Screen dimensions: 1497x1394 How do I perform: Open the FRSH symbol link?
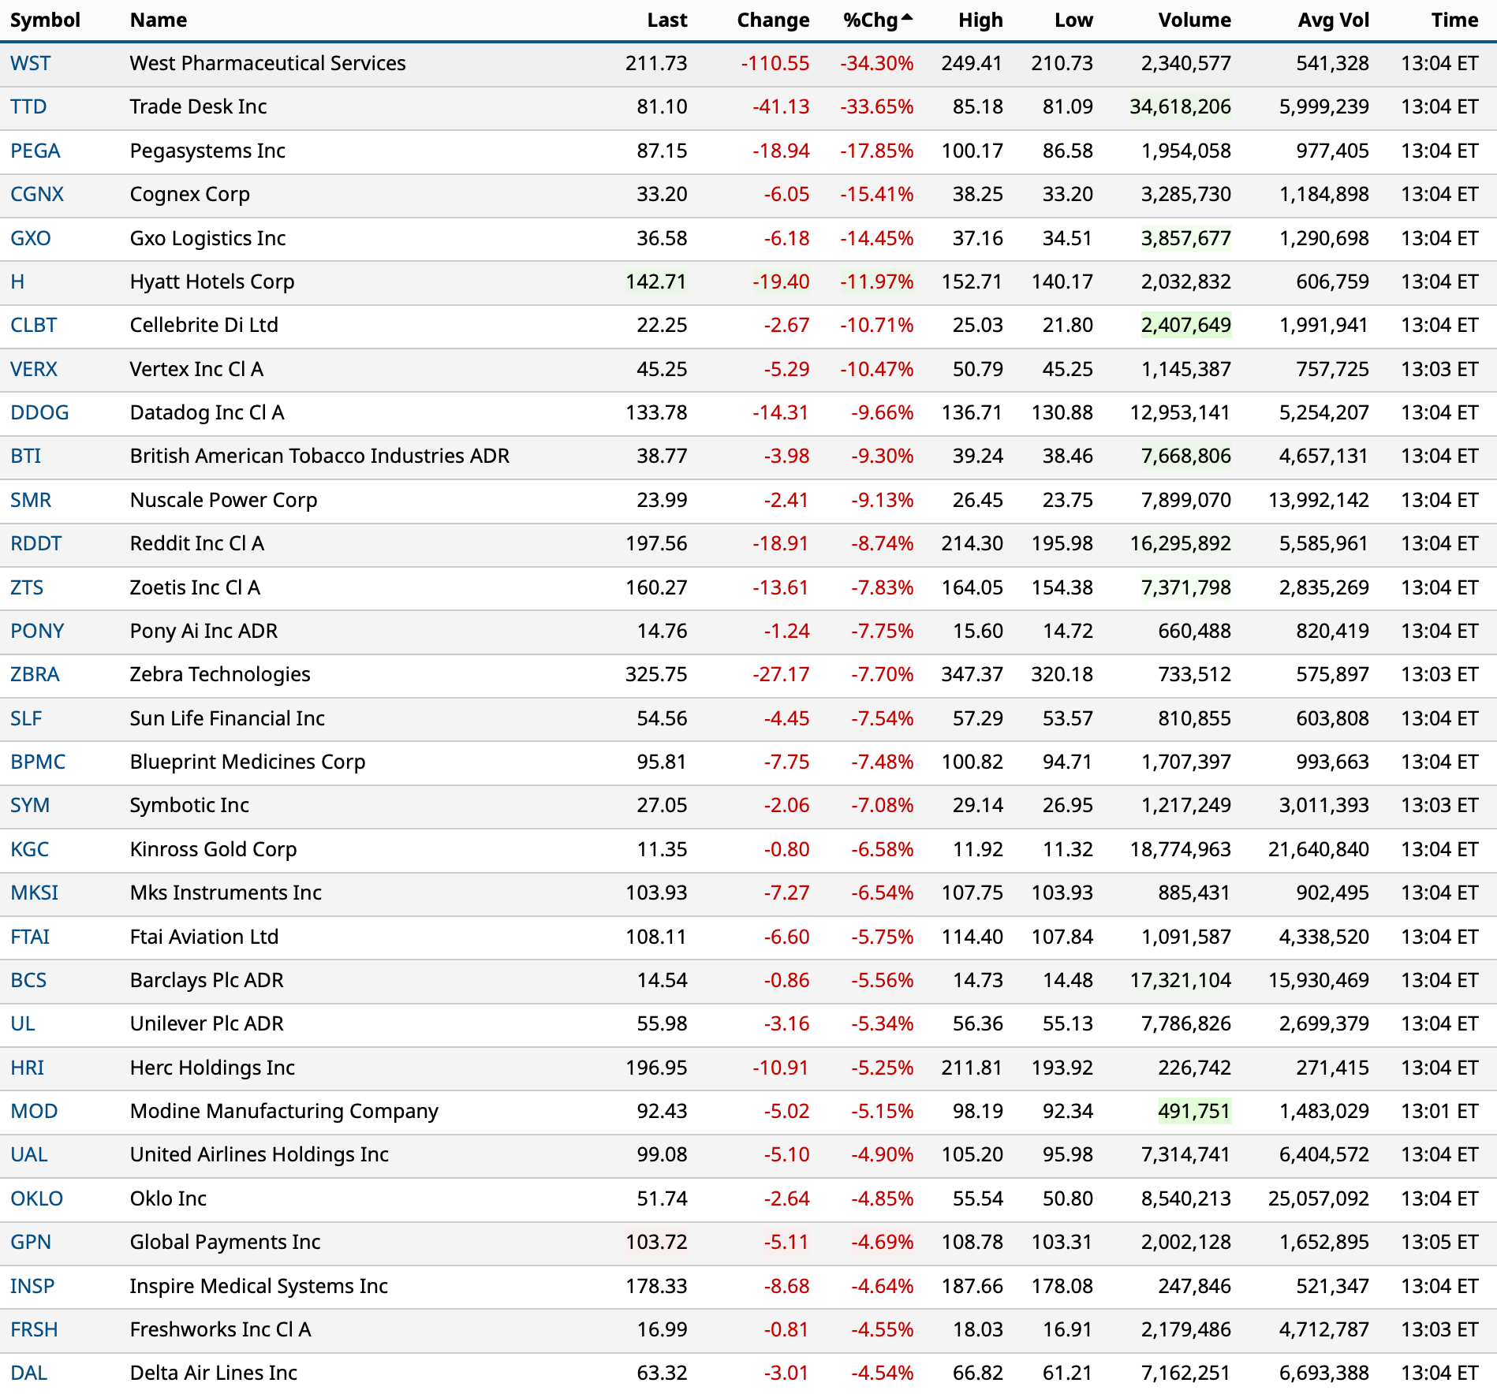tap(34, 1329)
